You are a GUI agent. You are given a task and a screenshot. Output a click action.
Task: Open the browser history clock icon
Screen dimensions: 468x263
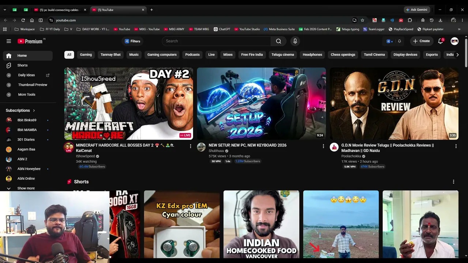click(431, 20)
